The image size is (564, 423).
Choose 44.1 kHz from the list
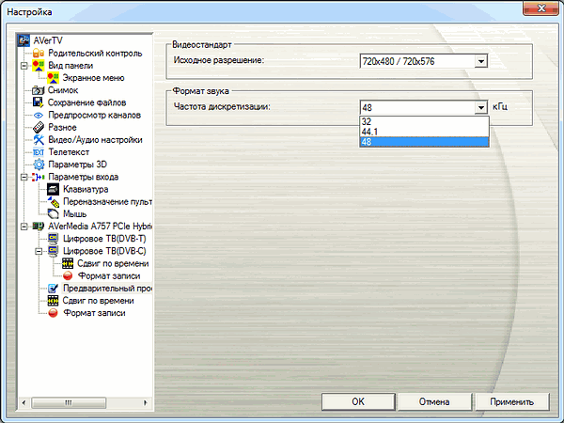pos(424,132)
